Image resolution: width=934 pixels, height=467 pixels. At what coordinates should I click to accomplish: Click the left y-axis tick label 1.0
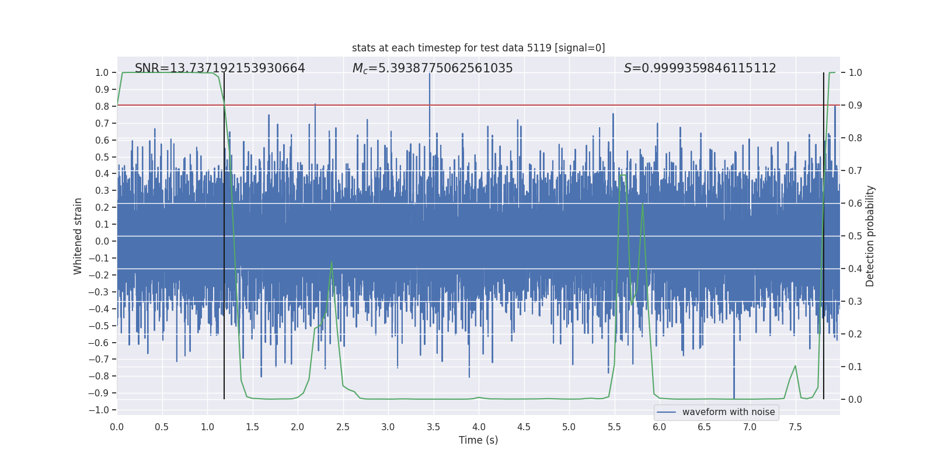coord(102,73)
